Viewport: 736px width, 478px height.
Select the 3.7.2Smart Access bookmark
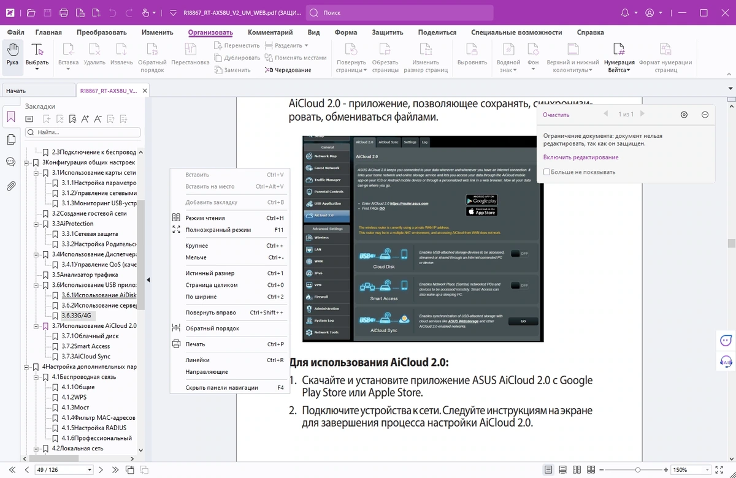pyautogui.click(x=85, y=346)
